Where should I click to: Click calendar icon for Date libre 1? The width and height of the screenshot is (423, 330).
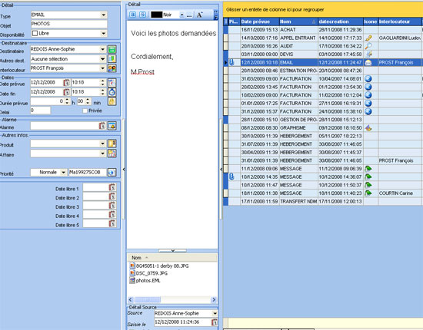(x=112, y=187)
